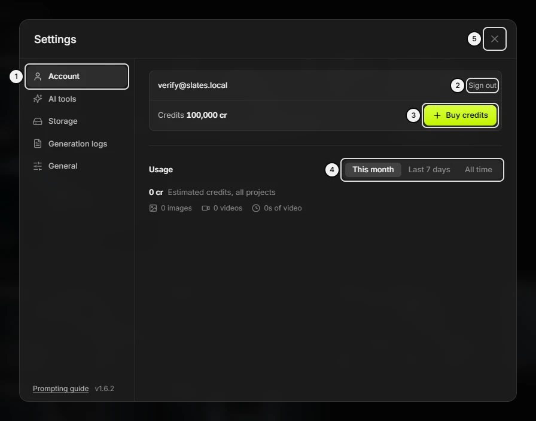The height and width of the screenshot is (421, 536).
Task: Click the 0 images text
Action: (176, 208)
